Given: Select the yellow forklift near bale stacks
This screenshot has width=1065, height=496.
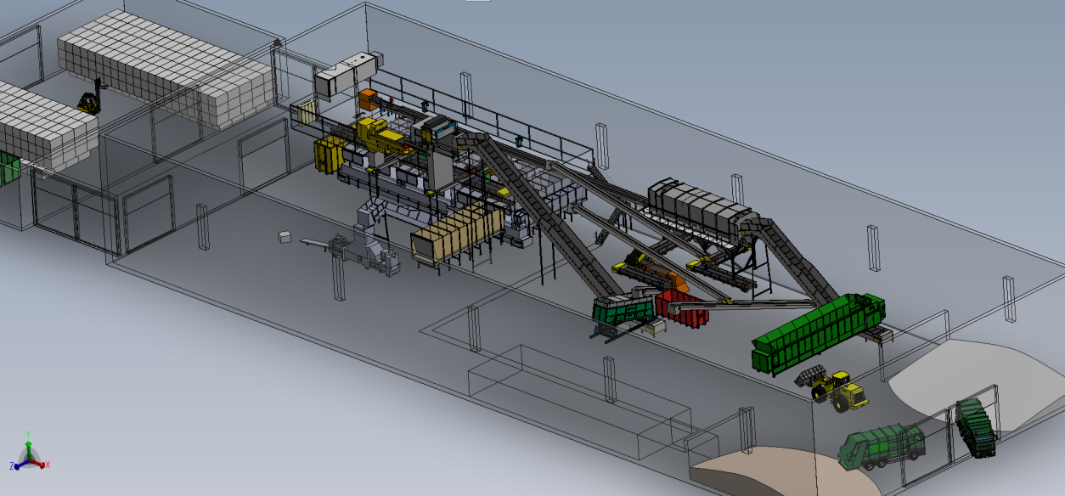Looking at the screenshot, I should pyautogui.click(x=90, y=98).
